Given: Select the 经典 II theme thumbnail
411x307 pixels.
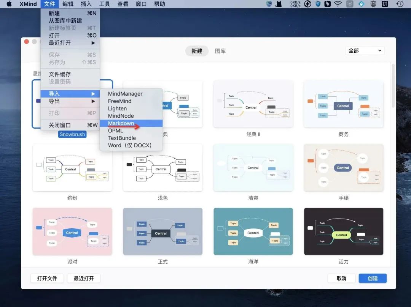Looking at the screenshot, I should [253, 104].
